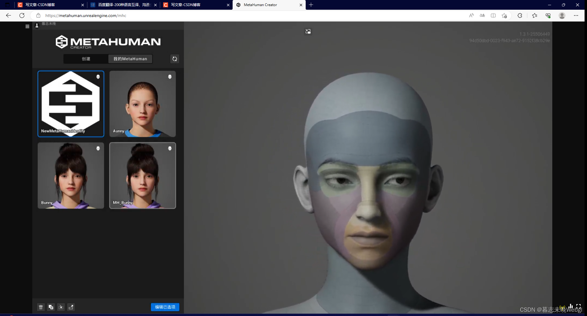Open split screen view icon
This screenshot has width=587, height=316.
coord(493,15)
